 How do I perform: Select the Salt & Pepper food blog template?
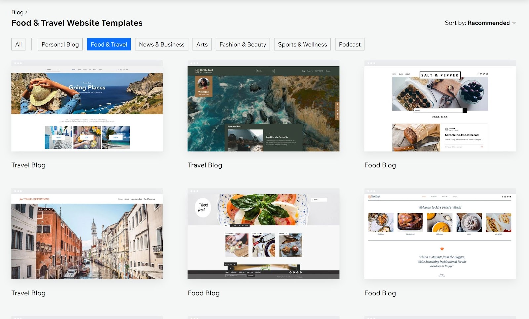pos(440,106)
